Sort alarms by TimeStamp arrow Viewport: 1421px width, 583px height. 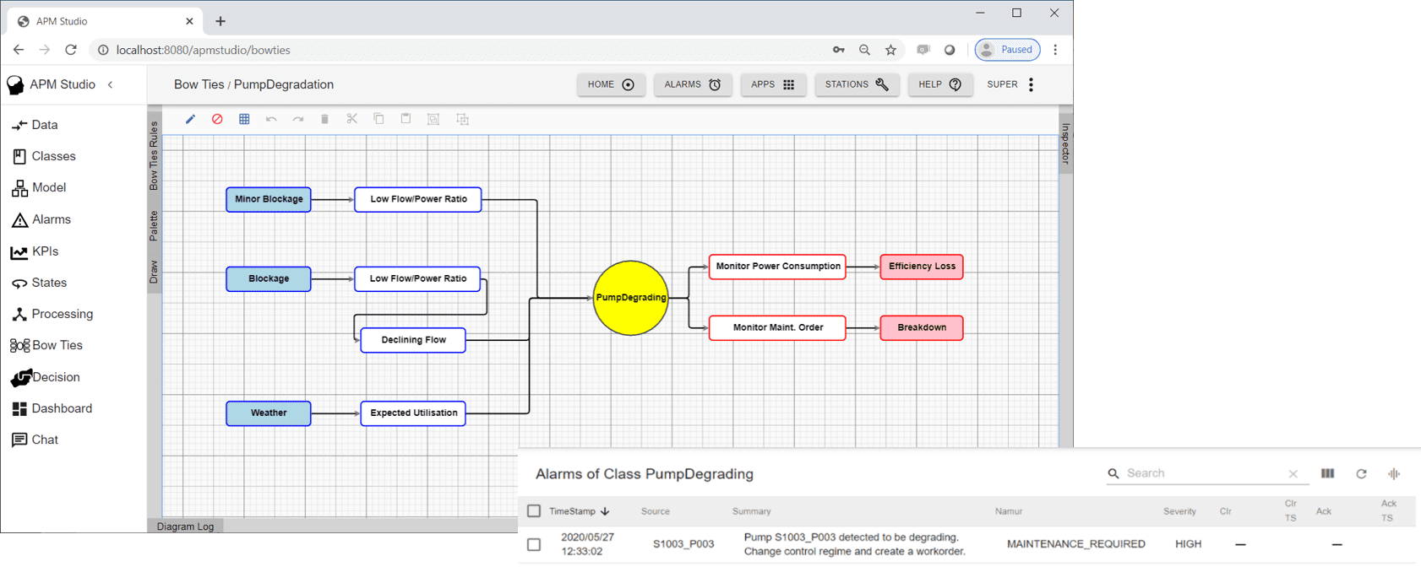pyautogui.click(x=605, y=511)
